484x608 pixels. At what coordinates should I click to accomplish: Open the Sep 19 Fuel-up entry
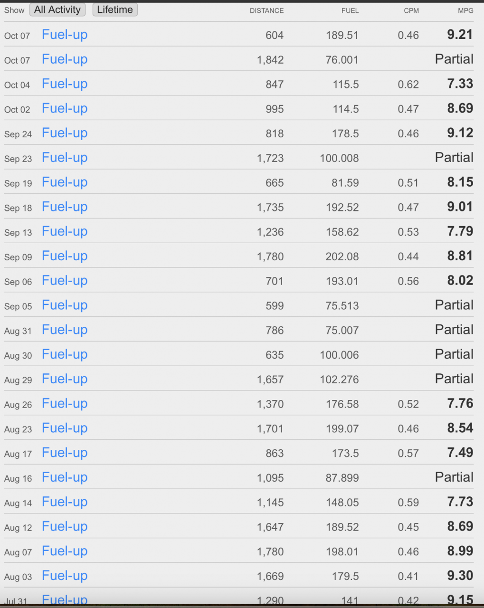coord(65,183)
